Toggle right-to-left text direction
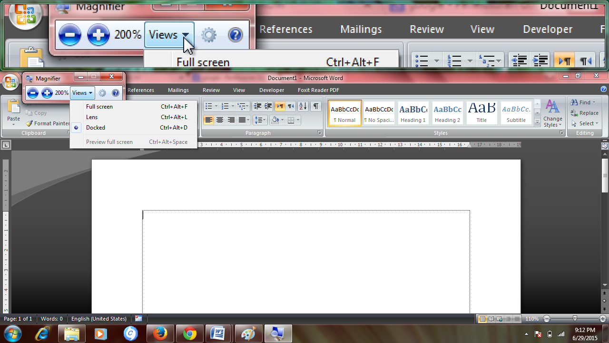Screen dimensions: 609x343 (x=291, y=106)
